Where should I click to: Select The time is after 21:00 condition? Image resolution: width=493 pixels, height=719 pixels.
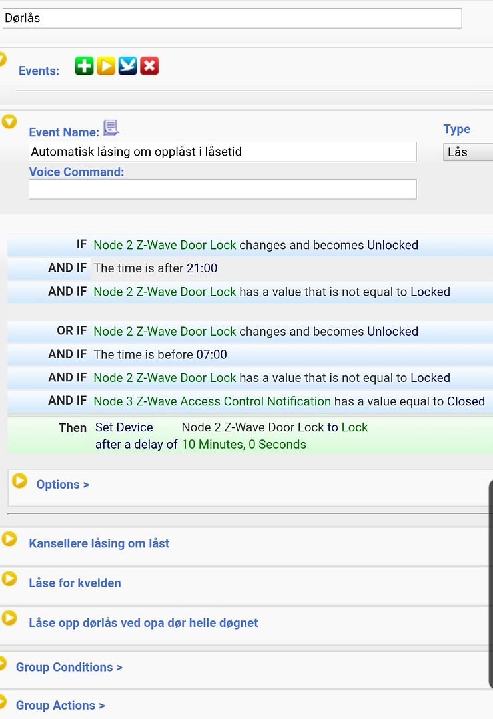point(250,268)
